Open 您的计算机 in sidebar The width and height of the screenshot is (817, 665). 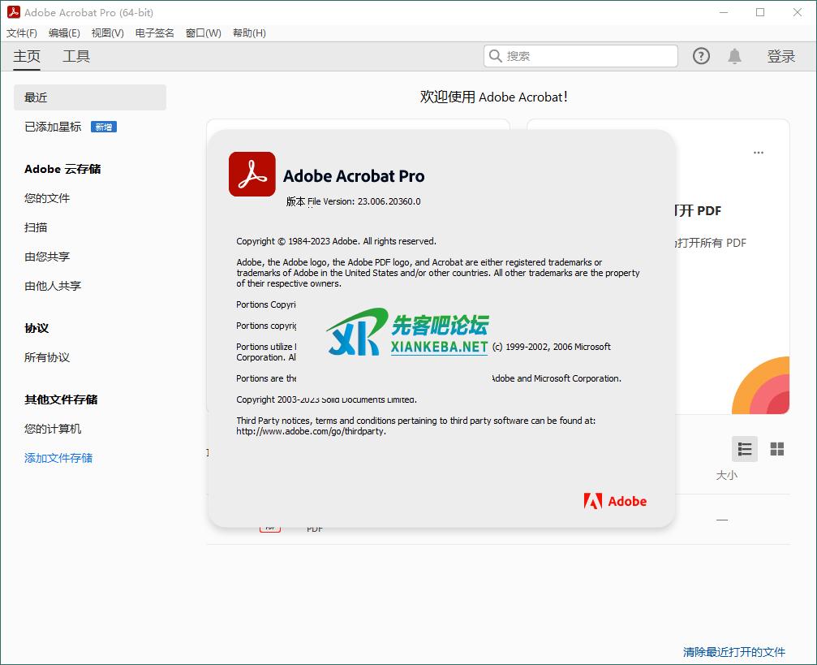pos(53,429)
